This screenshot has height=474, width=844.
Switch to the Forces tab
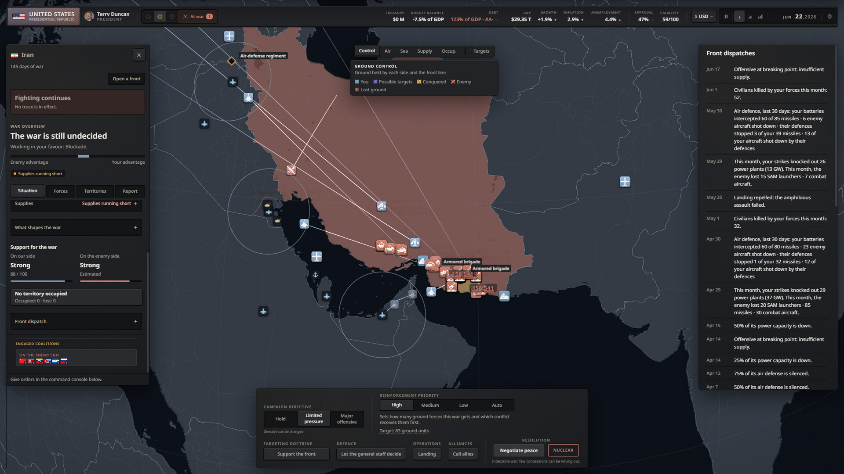pos(61,191)
